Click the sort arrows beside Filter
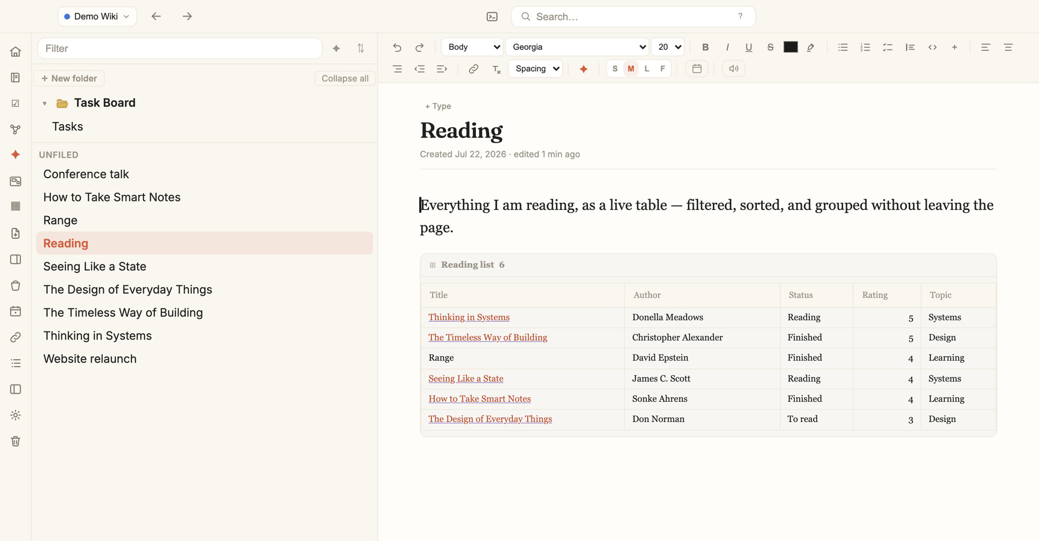This screenshot has width=1039, height=541. (x=361, y=48)
